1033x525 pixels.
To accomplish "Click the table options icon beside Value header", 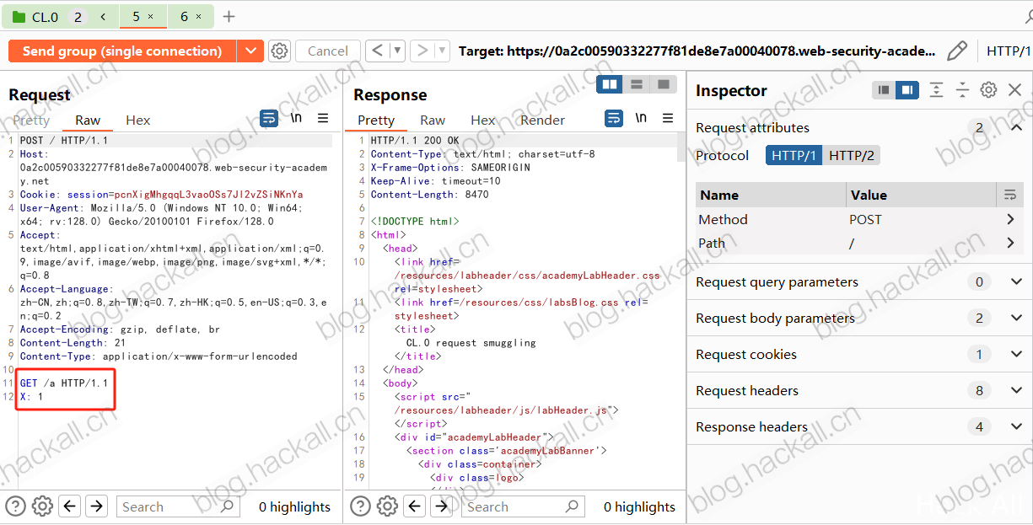I will pos(1010,195).
